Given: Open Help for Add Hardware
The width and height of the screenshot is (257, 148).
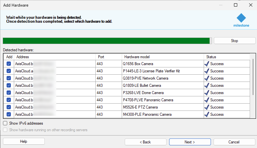Looking at the screenshot, I should click(24, 141).
